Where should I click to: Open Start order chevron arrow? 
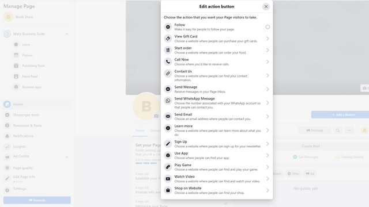(268, 50)
